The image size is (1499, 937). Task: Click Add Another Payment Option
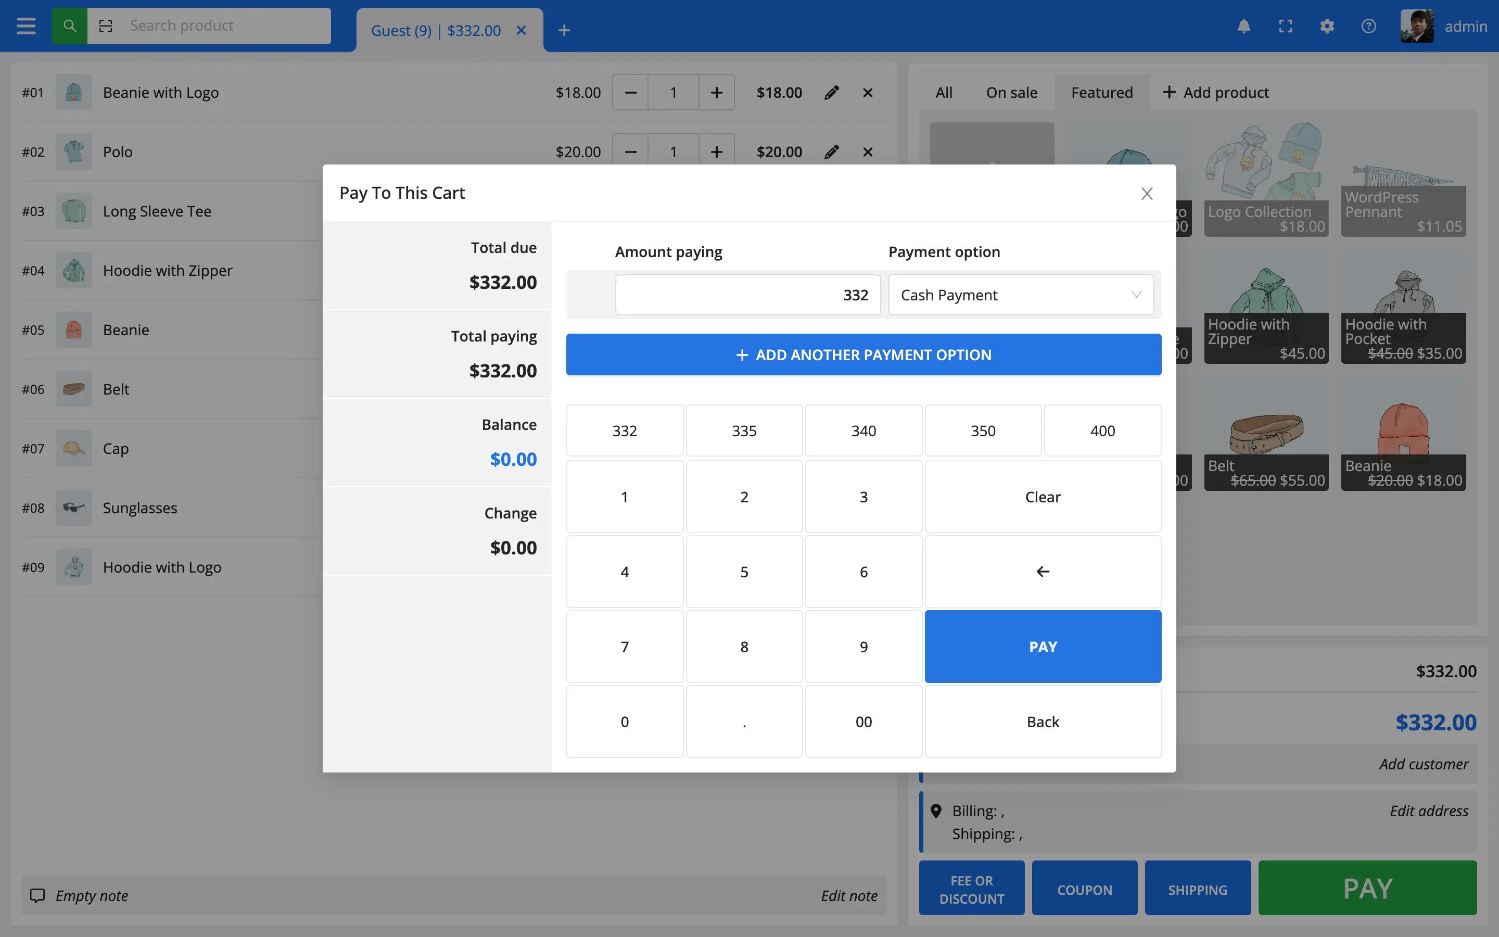point(863,354)
